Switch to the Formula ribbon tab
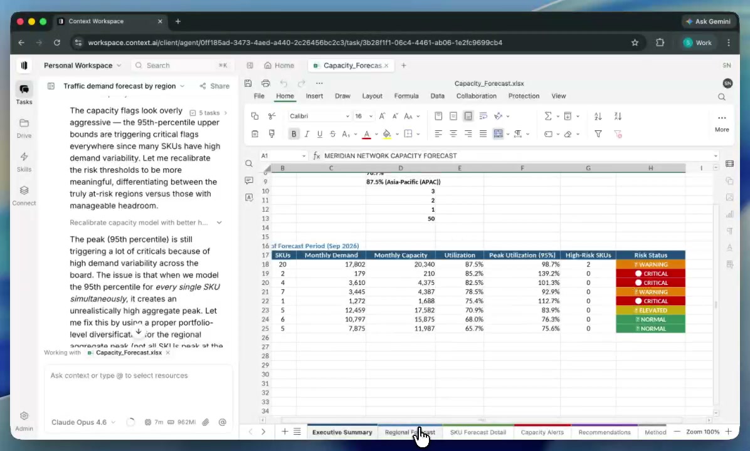 click(406, 95)
